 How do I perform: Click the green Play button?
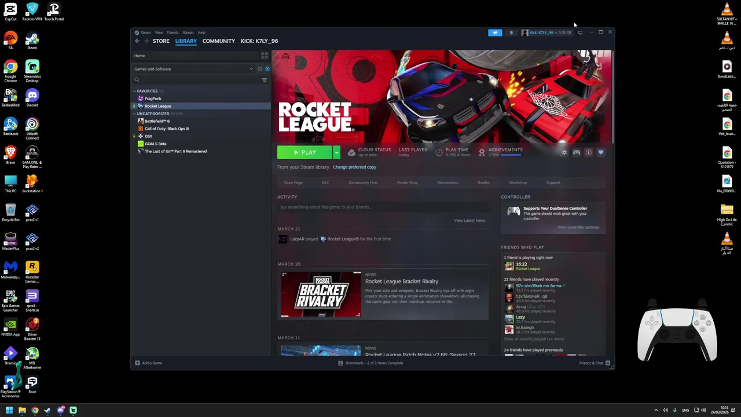coord(305,152)
